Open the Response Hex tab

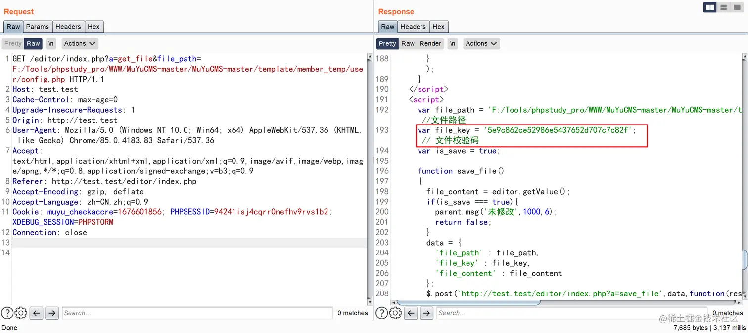(x=438, y=27)
